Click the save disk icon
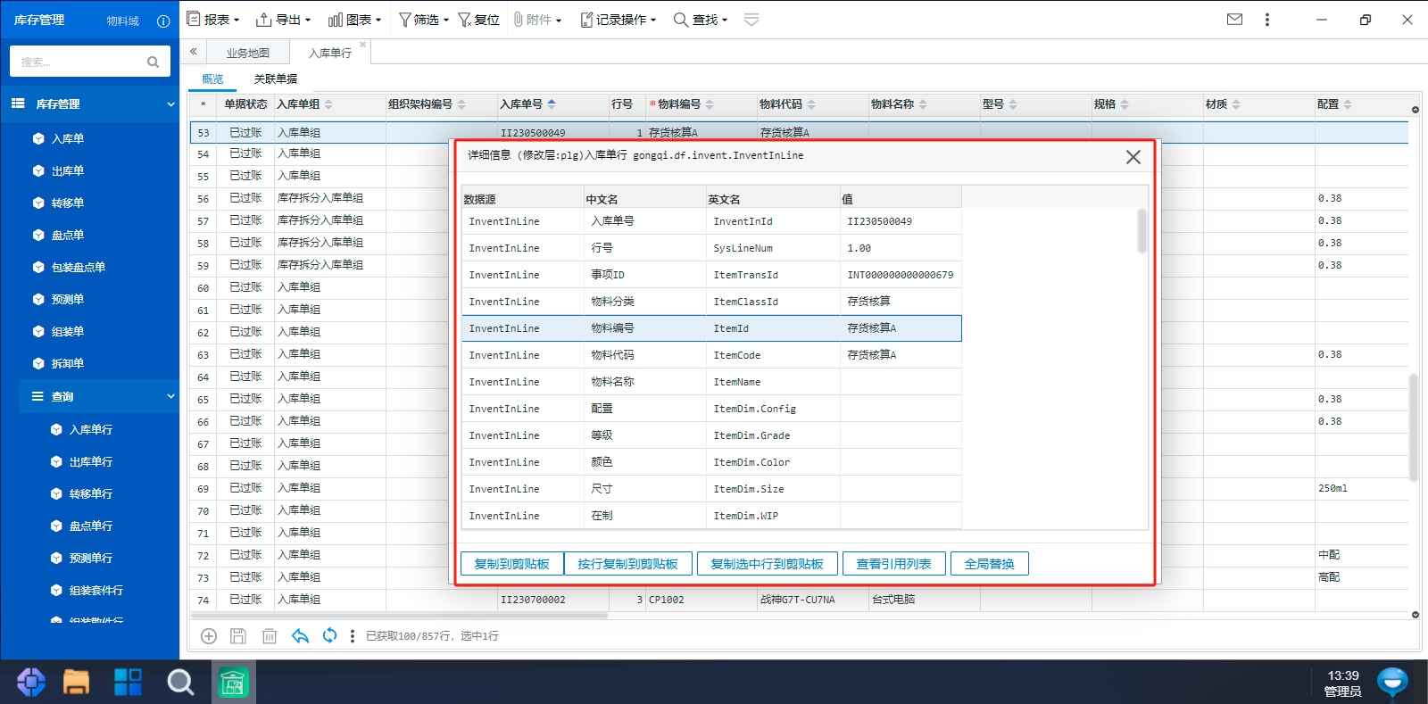This screenshot has width=1428, height=704. [238, 636]
